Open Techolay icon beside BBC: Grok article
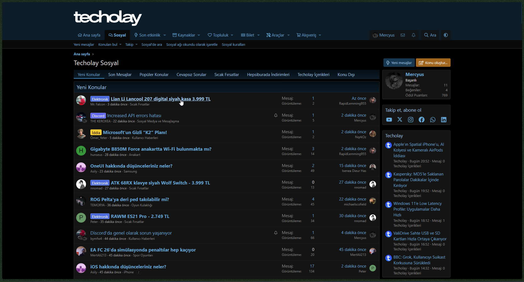 click(x=389, y=258)
